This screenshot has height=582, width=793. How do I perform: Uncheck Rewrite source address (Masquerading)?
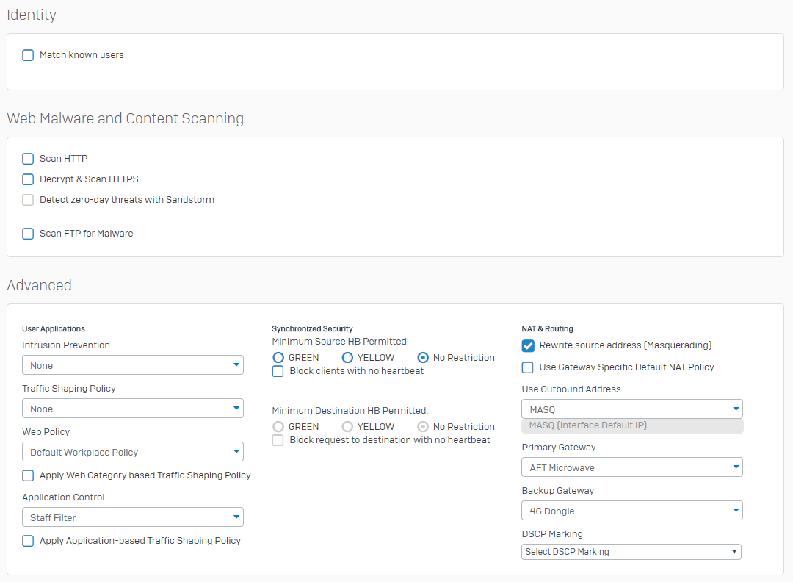(x=528, y=345)
